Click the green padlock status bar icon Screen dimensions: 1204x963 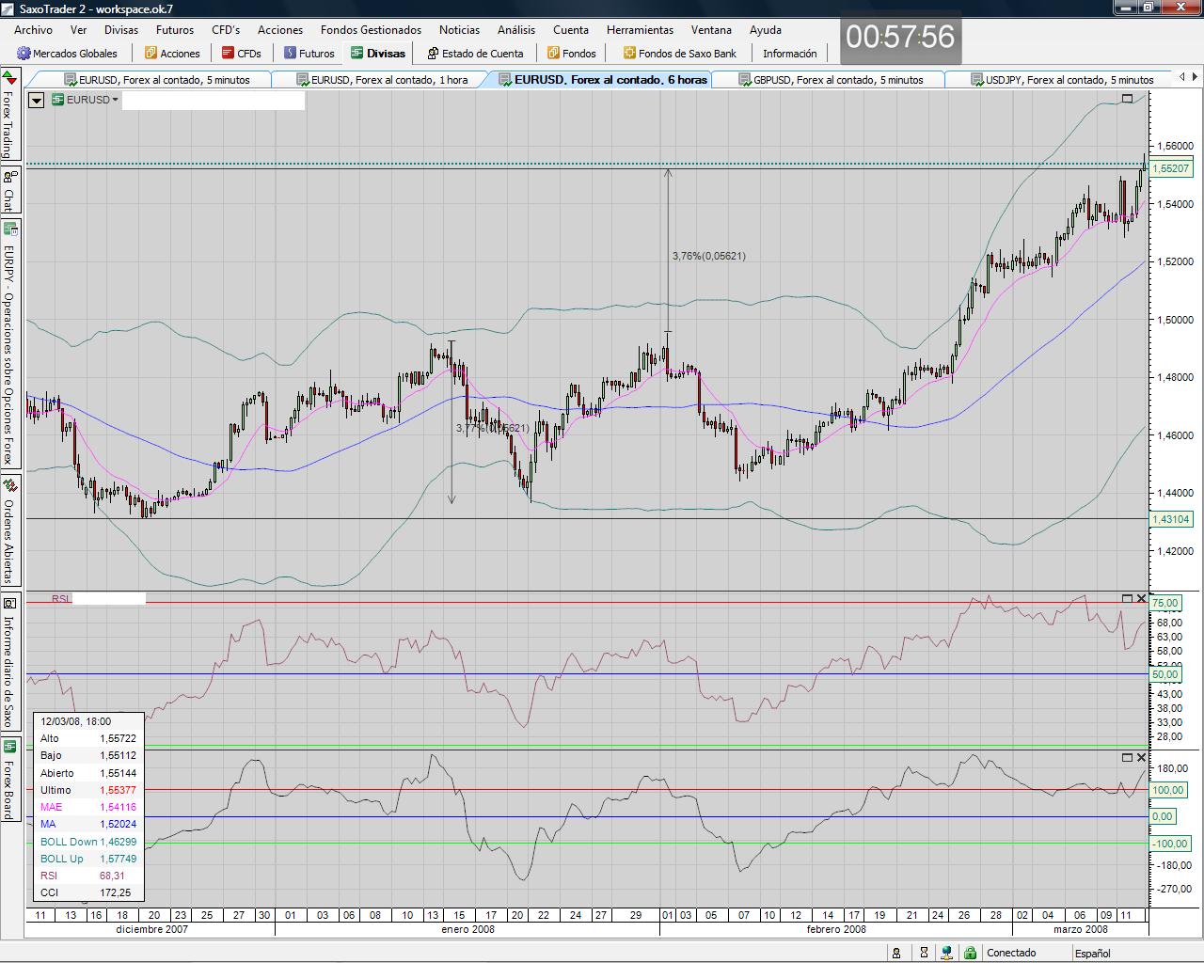[x=970, y=953]
